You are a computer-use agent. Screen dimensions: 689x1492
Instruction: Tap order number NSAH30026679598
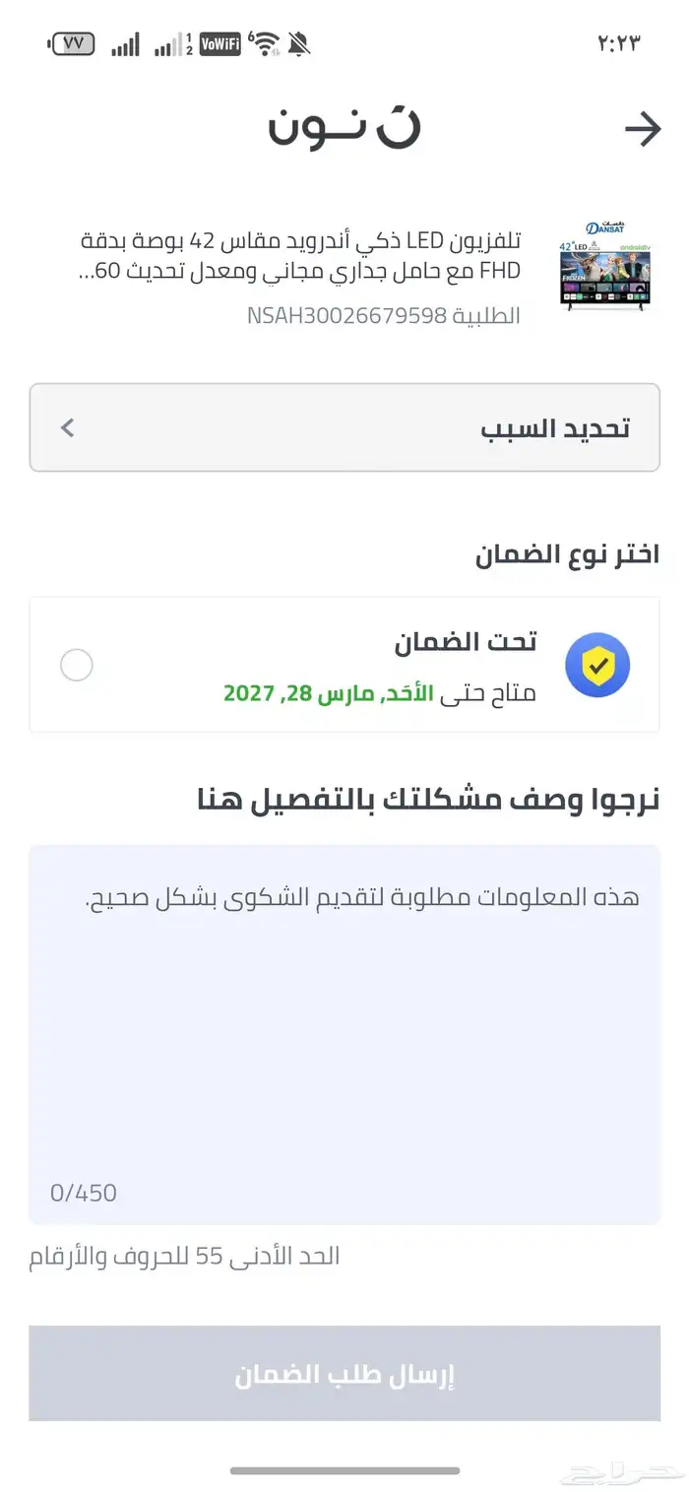click(x=383, y=316)
